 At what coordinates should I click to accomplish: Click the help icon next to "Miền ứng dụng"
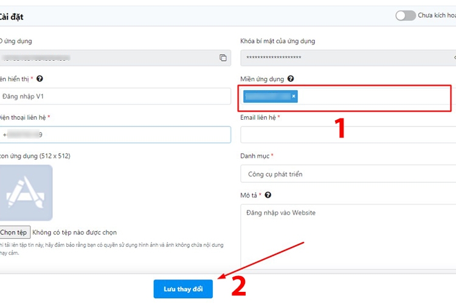click(x=291, y=79)
